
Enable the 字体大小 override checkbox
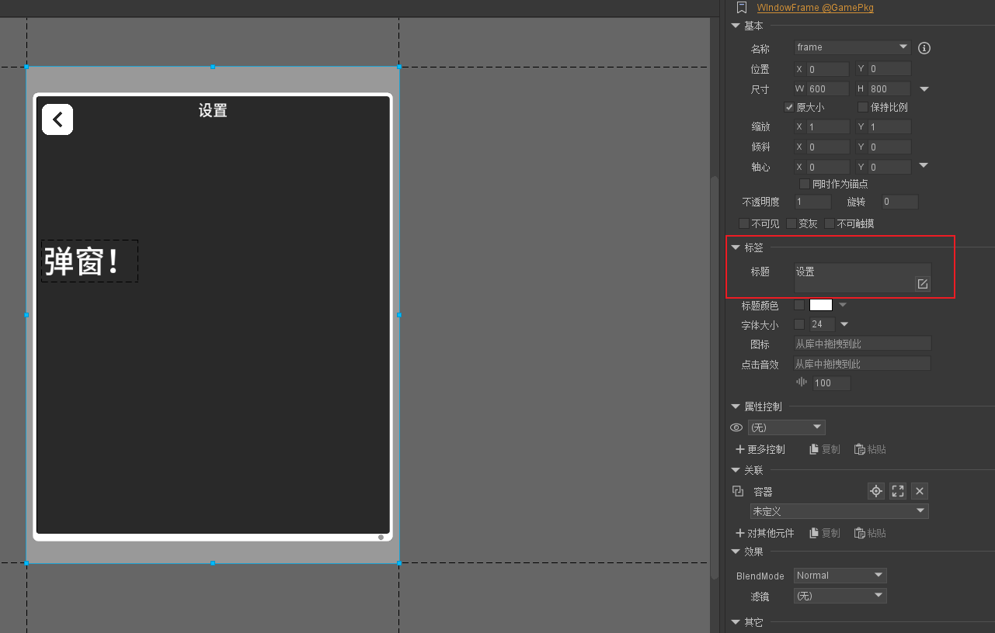799,324
